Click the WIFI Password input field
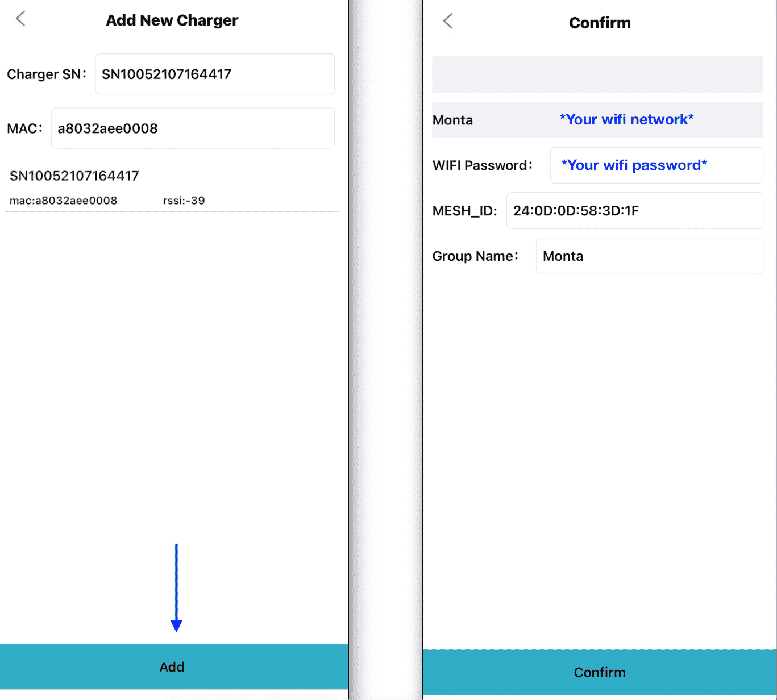Image resolution: width=777 pixels, height=700 pixels. coord(656,165)
